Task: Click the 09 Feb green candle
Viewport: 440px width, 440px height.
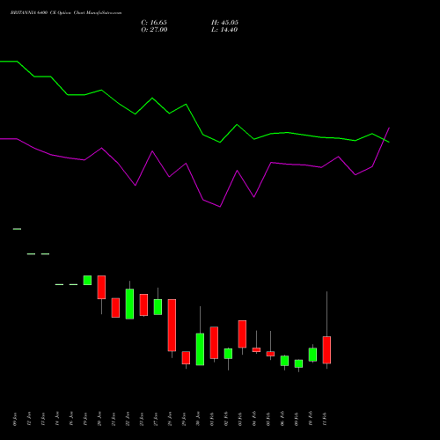Action: (x=298, y=363)
